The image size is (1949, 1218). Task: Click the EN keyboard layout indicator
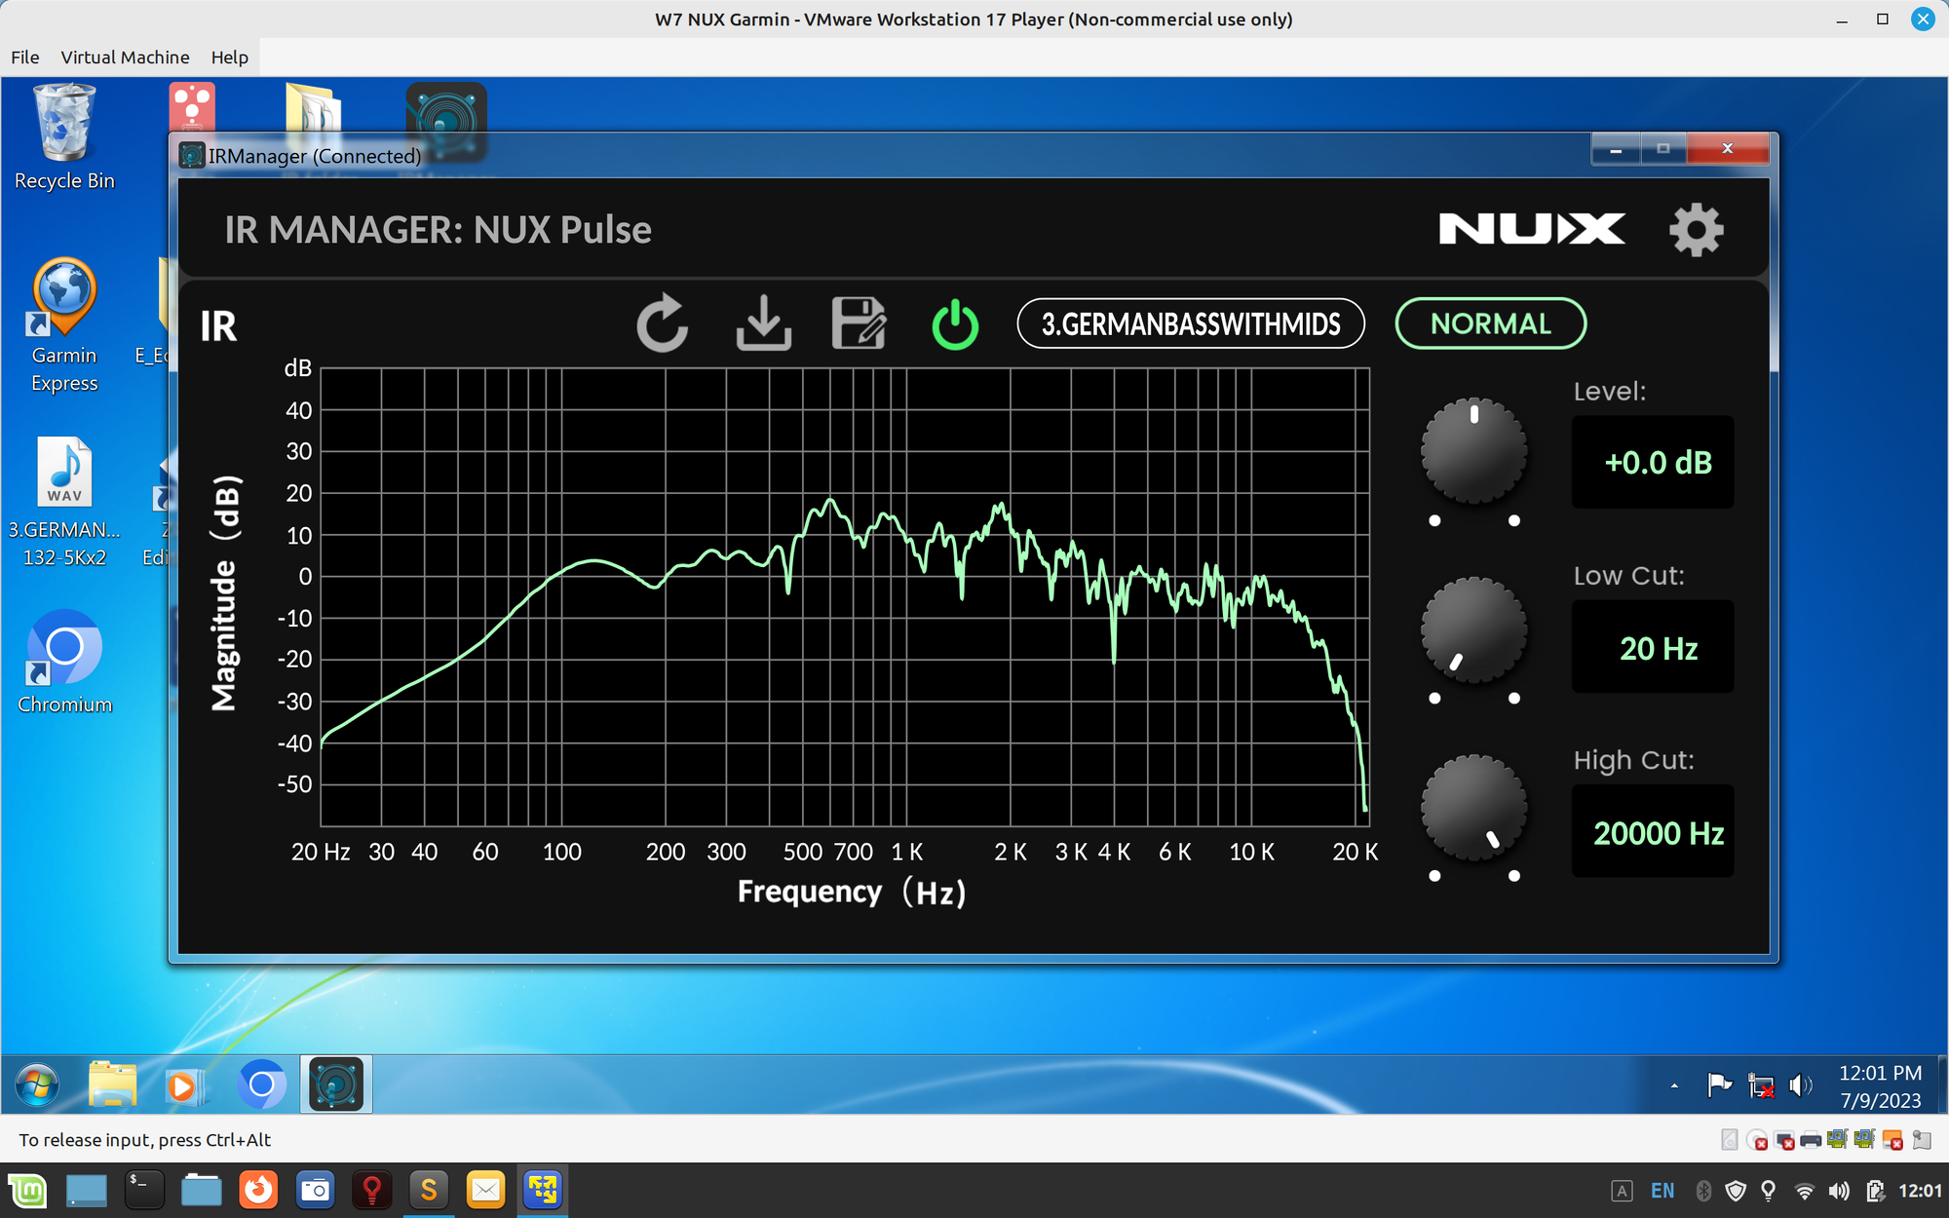pos(1662,1191)
